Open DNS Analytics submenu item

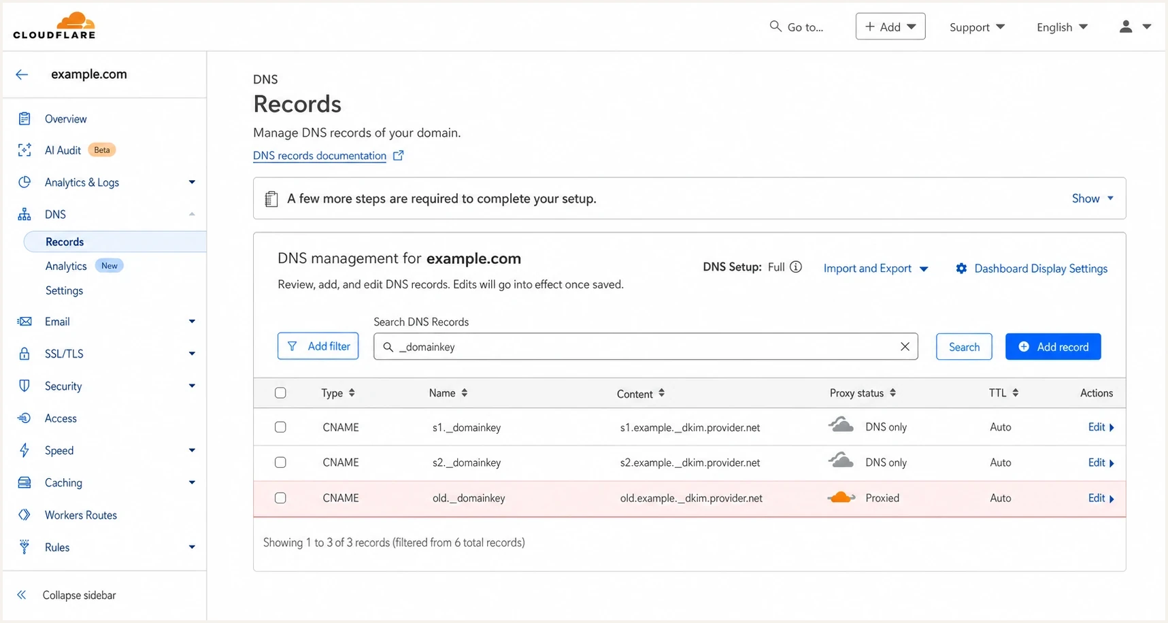66,266
